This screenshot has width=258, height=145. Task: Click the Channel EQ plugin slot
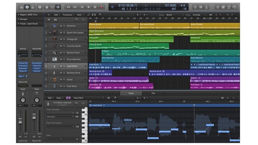click(x=23, y=63)
